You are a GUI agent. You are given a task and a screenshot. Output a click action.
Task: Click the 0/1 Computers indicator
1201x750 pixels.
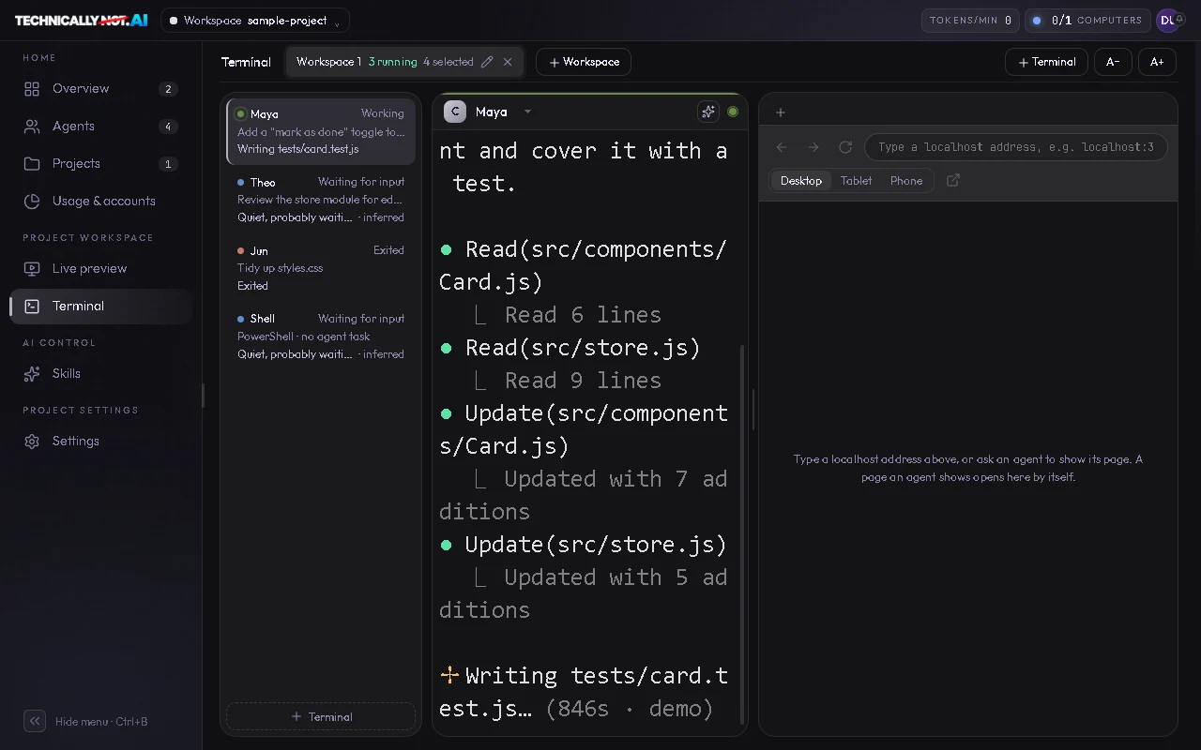tap(1087, 21)
